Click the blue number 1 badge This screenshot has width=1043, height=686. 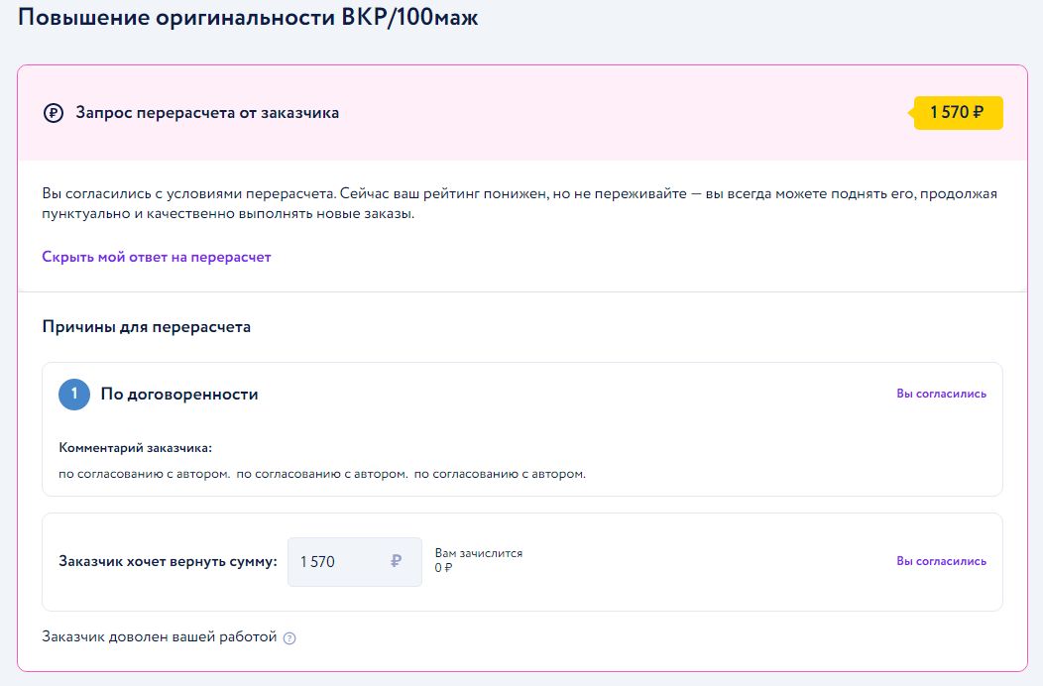pyautogui.click(x=74, y=394)
